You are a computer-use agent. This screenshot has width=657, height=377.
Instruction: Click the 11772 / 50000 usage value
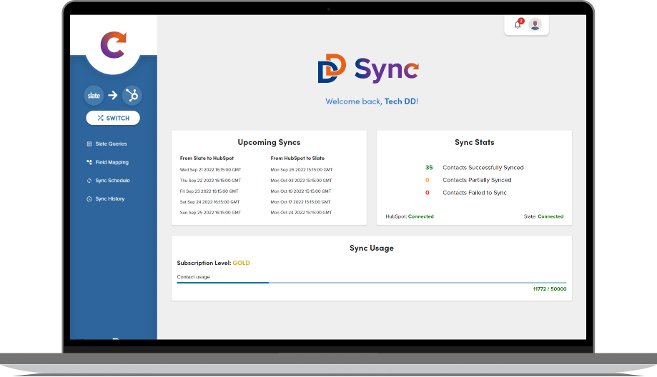[x=550, y=288]
